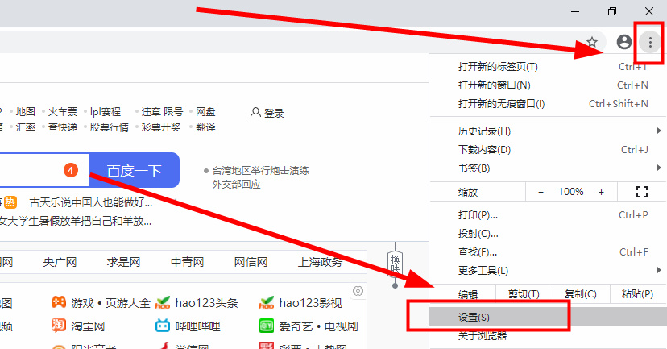Open the user profile avatar icon

pos(624,42)
